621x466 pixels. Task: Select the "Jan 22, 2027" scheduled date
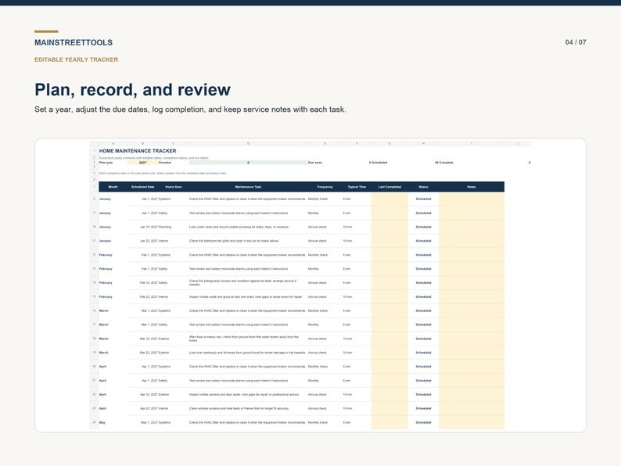click(x=149, y=241)
